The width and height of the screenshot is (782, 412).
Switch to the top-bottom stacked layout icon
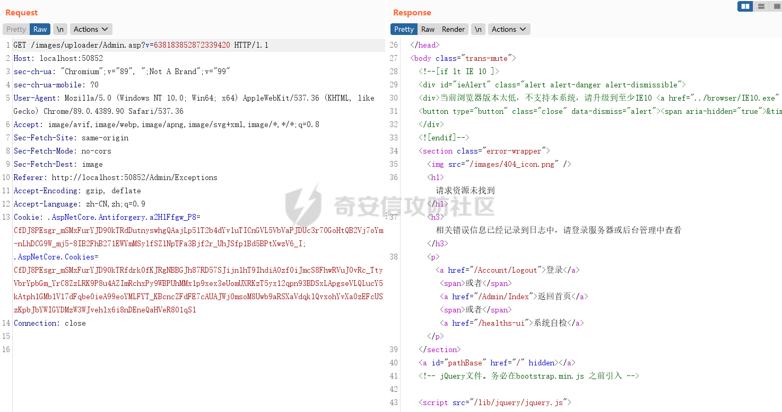[761, 6]
